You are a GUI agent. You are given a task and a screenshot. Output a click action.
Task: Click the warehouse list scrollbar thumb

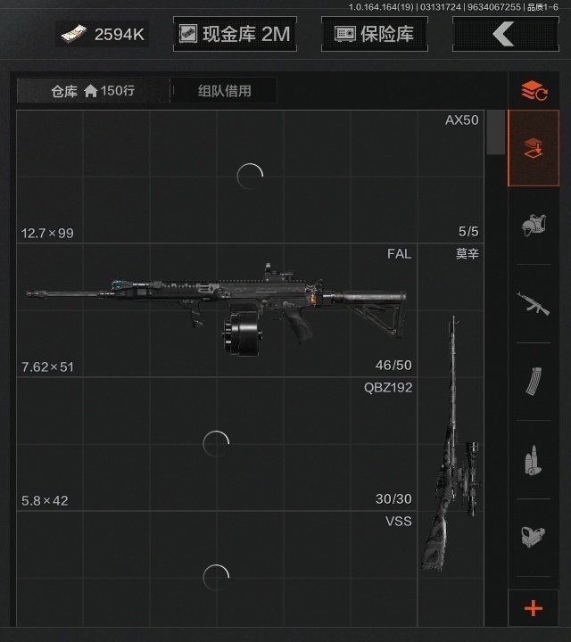[x=496, y=132]
